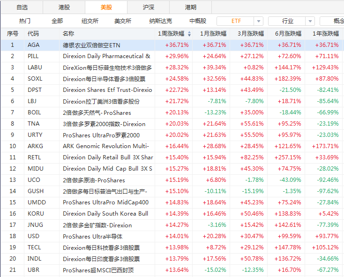This screenshot has height=277, width=344.
Task: Filter by 纳斯达克 exchange
Action: coord(161,21)
